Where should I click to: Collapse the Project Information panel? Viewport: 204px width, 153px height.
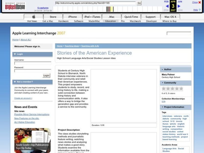[162, 107]
